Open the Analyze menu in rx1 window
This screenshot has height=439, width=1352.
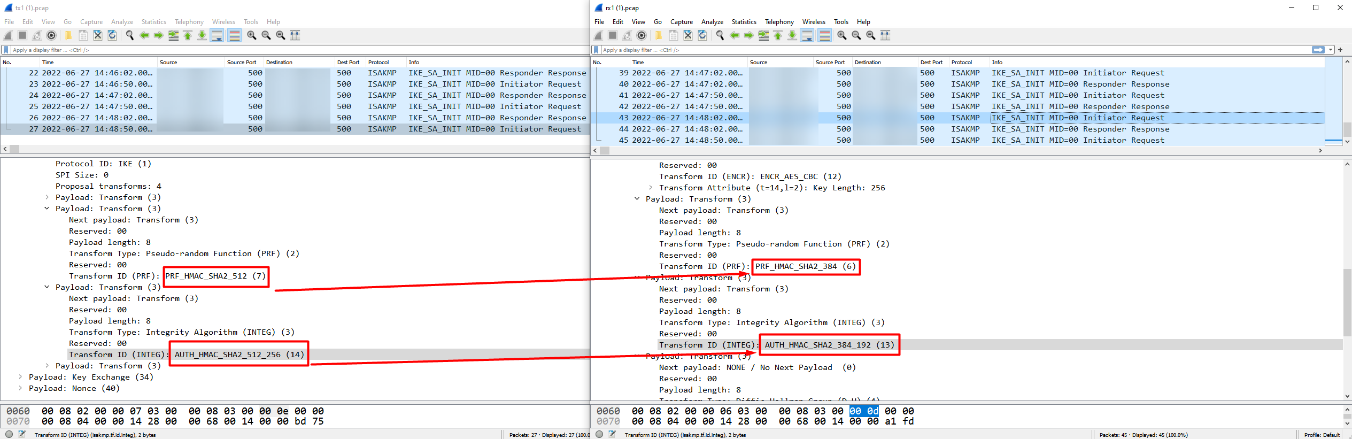[712, 22]
